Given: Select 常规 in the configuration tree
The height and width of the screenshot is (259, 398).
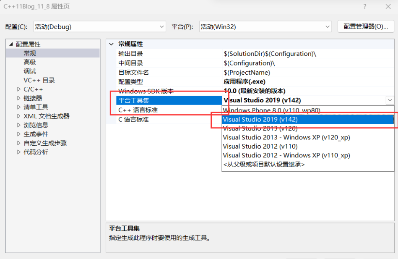Looking at the screenshot, I should [x=30, y=53].
